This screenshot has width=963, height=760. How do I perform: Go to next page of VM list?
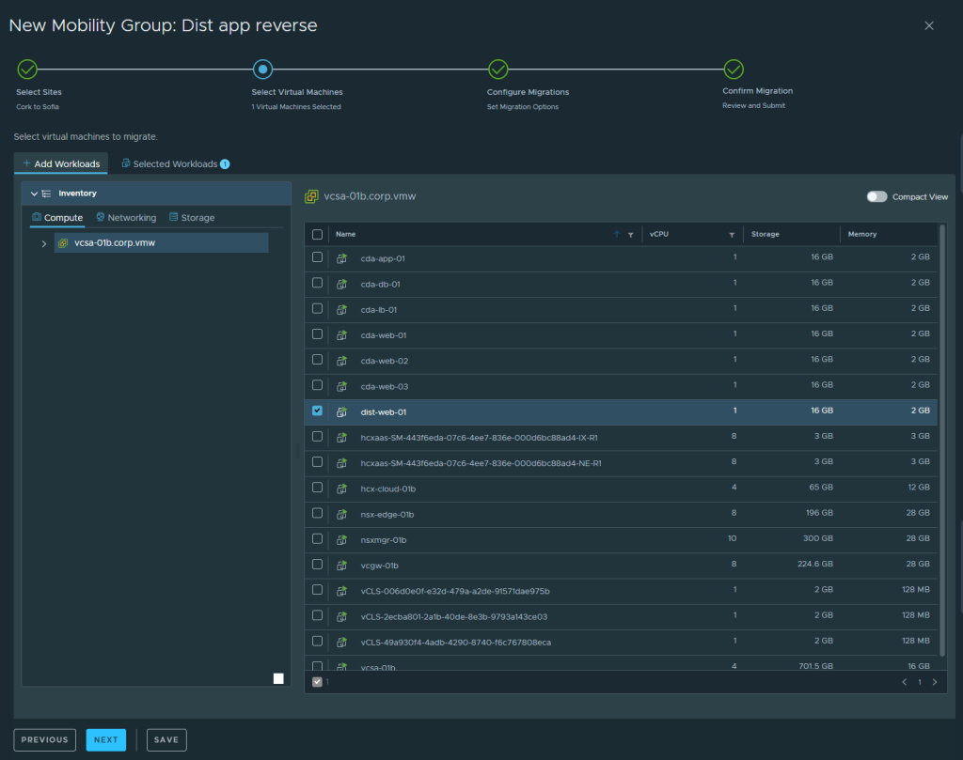pos(934,682)
